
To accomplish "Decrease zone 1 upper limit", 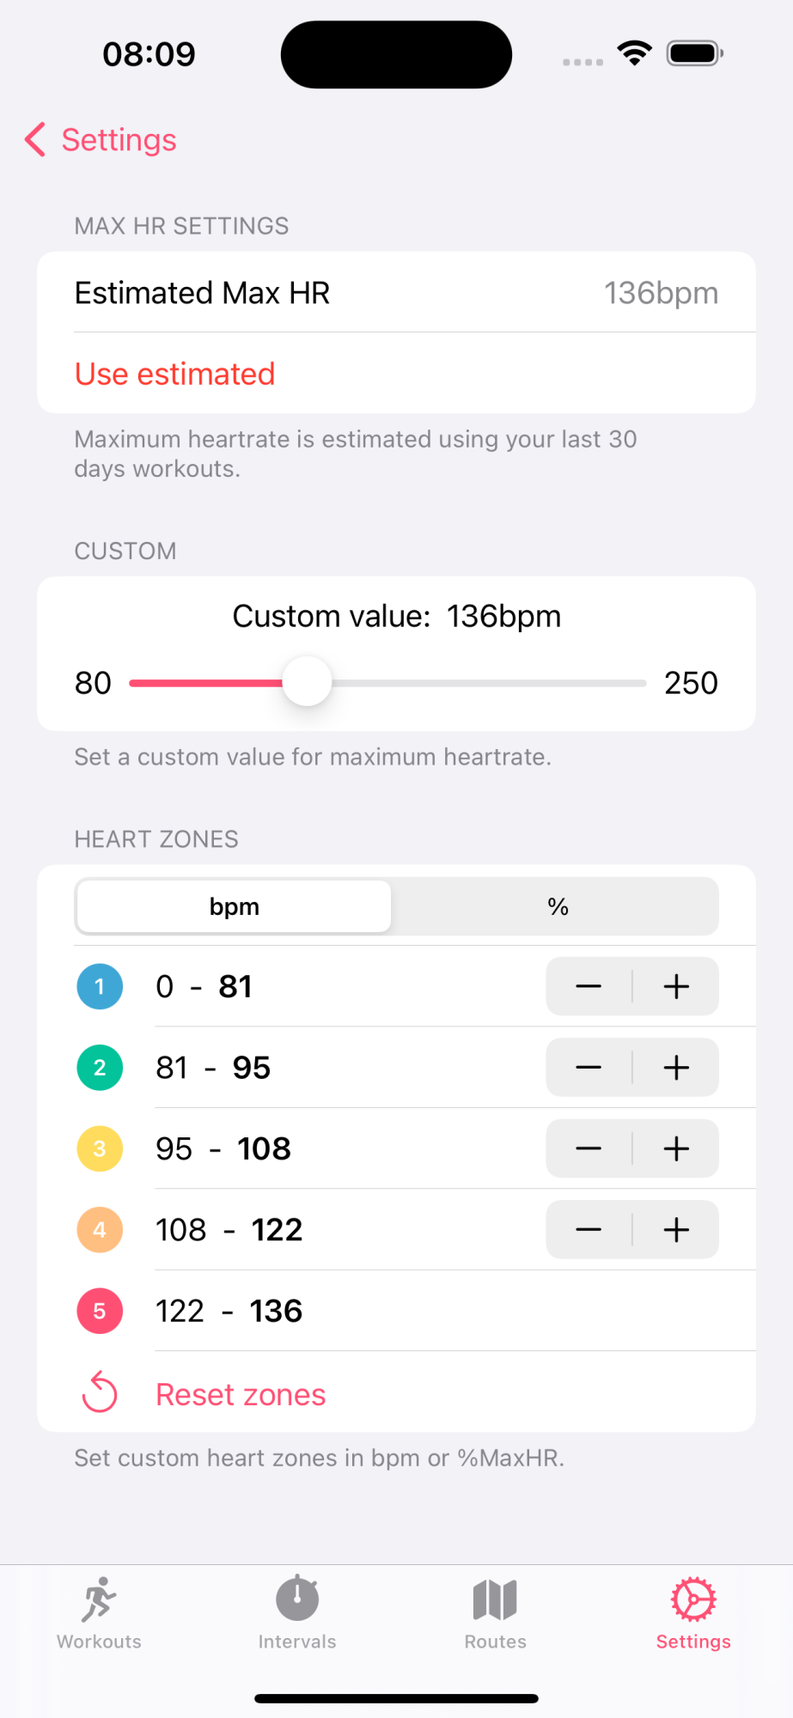I will tap(589, 986).
